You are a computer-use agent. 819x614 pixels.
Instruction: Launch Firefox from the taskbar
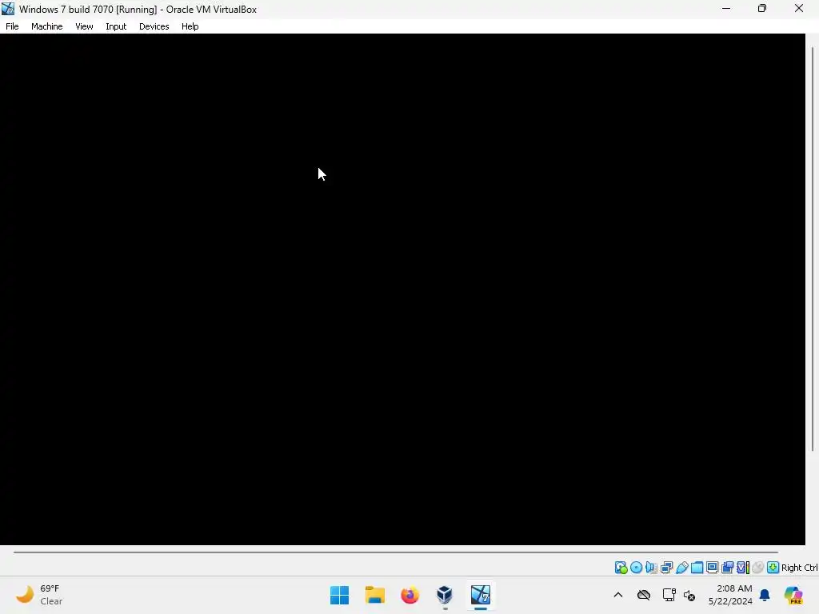410,595
